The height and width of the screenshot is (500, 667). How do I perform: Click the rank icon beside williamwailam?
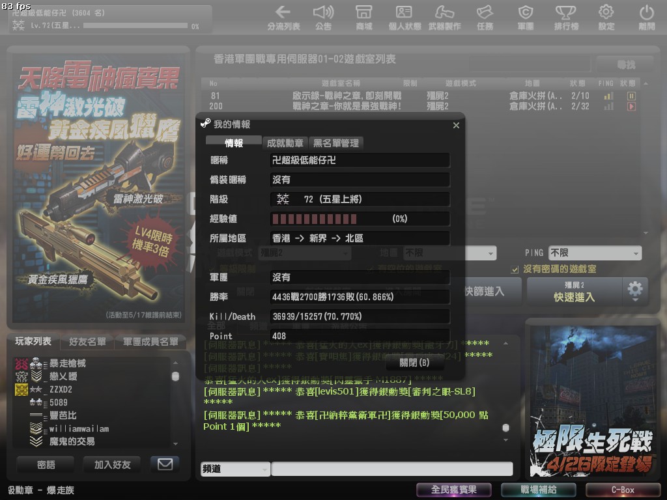tap(36, 428)
